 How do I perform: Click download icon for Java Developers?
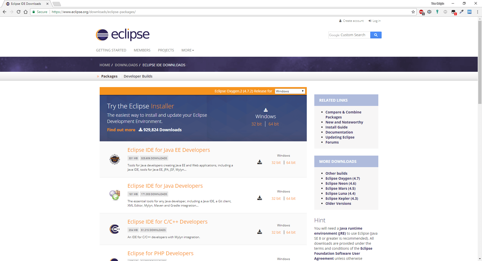coord(260,198)
